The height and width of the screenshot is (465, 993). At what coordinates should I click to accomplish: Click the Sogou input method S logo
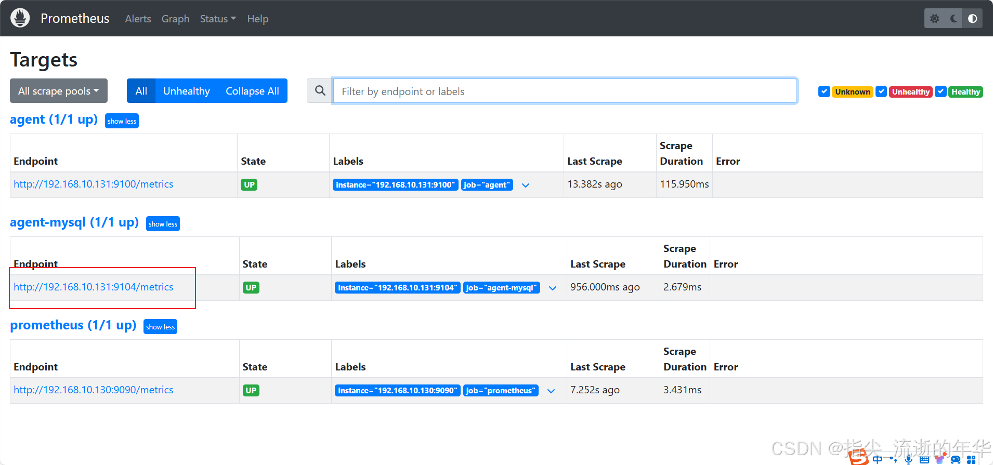858,457
